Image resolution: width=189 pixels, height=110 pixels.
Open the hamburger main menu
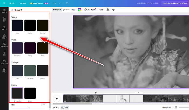(x=4, y=3)
